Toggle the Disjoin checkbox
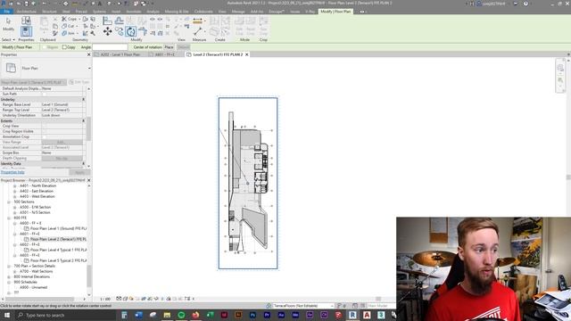571x321 pixels. pos(45,47)
